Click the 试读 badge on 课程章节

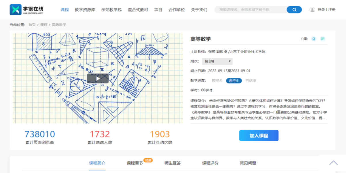point(148,160)
